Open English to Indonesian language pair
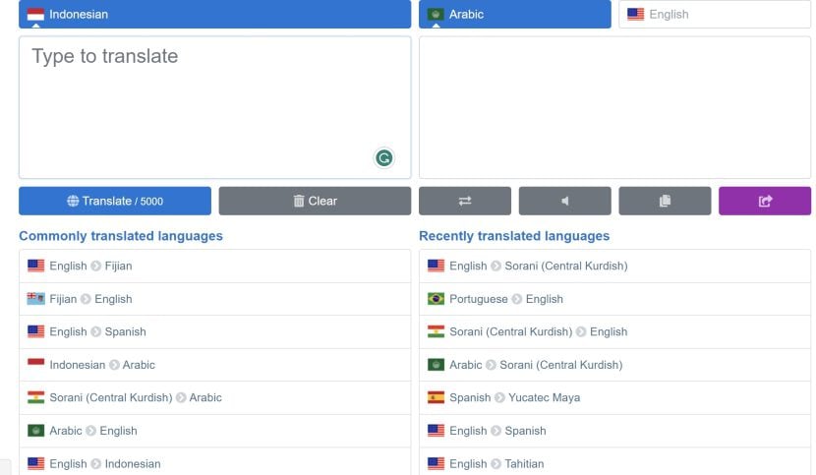Screen dimensions: 816x475 [214, 463]
